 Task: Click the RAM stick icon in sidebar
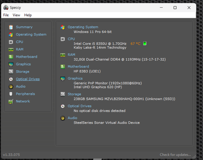(x=11, y=49)
